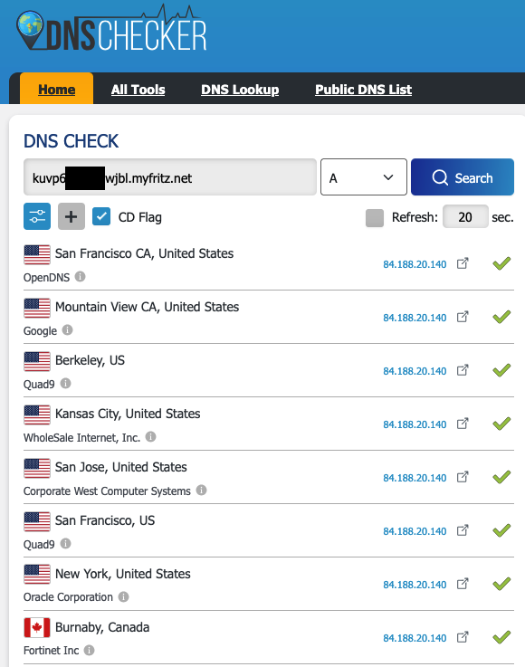Open the DNS Lookup tab
The image size is (525, 667).
click(x=240, y=90)
